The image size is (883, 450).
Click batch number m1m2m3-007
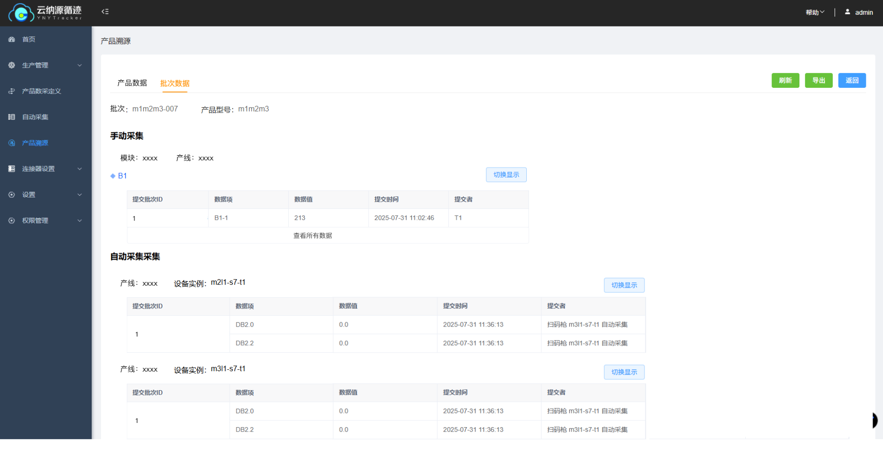(155, 109)
